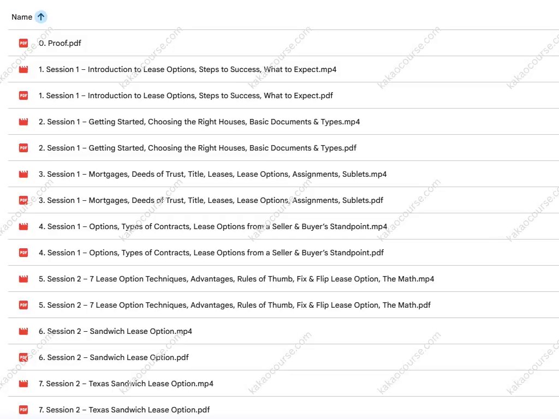Open 3. Session 1 Mortgages, Deeds of Trust.pdf
The height and width of the screenshot is (419, 559).
211,200
